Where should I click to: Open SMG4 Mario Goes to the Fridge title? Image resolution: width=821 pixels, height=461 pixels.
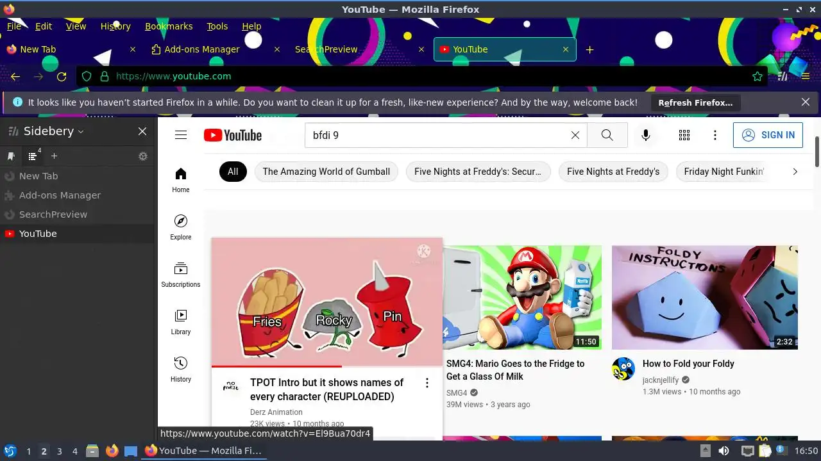pos(516,370)
